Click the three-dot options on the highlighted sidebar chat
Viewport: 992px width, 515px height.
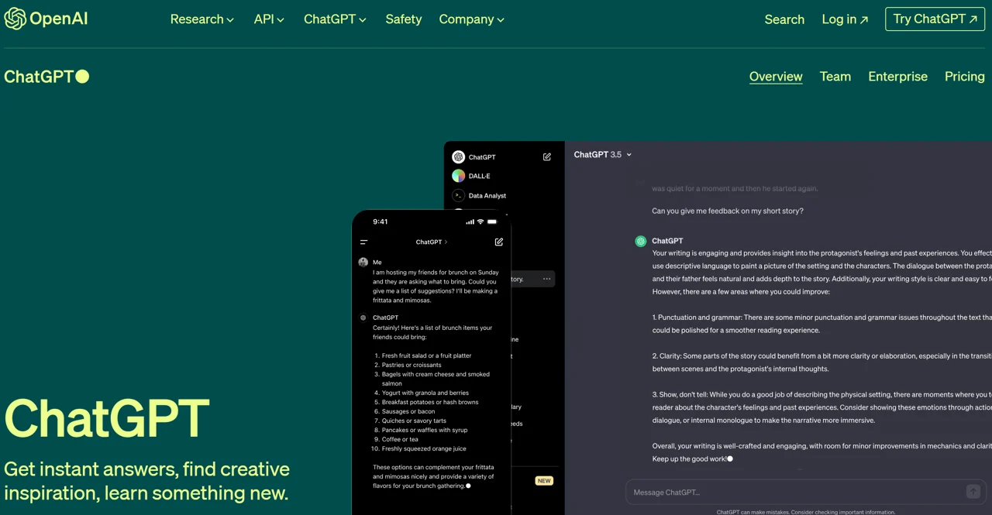(547, 279)
